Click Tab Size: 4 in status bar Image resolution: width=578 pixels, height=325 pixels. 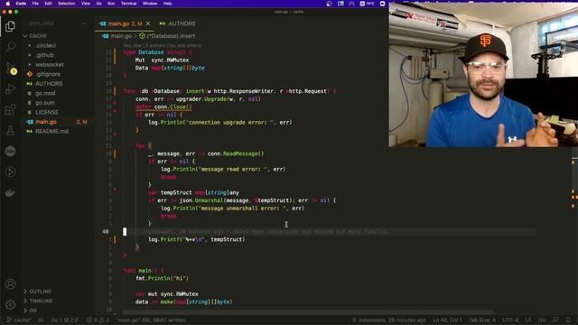(x=482, y=320)
